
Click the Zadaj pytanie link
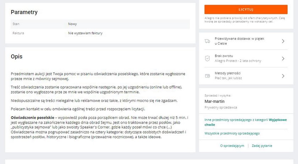coord(262,146)
